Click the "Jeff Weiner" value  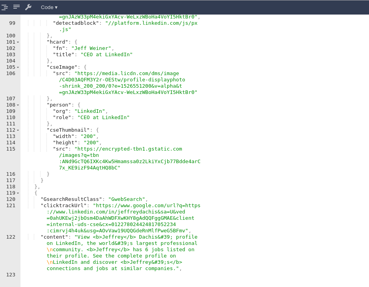click(91, 48)
